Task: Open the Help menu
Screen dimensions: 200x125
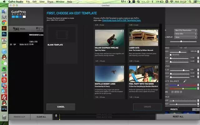Action: tap(69, 2)
